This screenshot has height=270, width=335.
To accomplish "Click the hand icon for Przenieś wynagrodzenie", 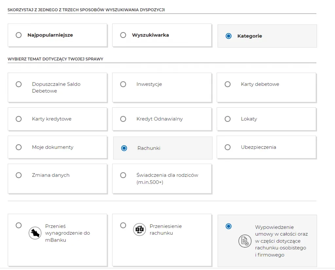I will pyautogui.click(x=35, y=233).
